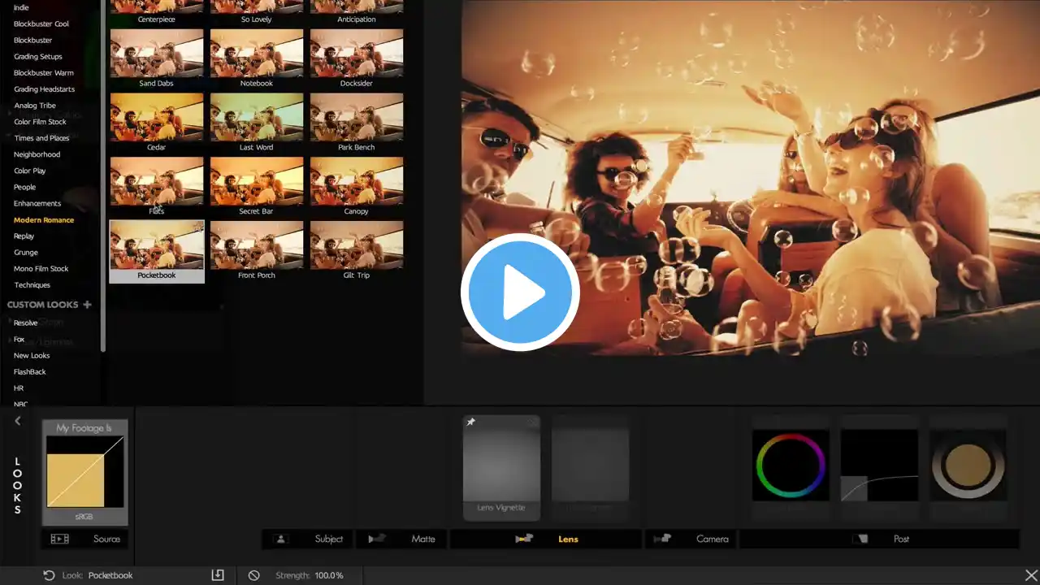Expand the Resolve custom looks folder
1040x585 pixels.
tap(25, 323)
